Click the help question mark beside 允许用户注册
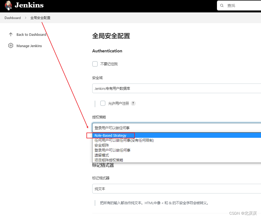Viewport: 261px width, 218px height. 133,103
